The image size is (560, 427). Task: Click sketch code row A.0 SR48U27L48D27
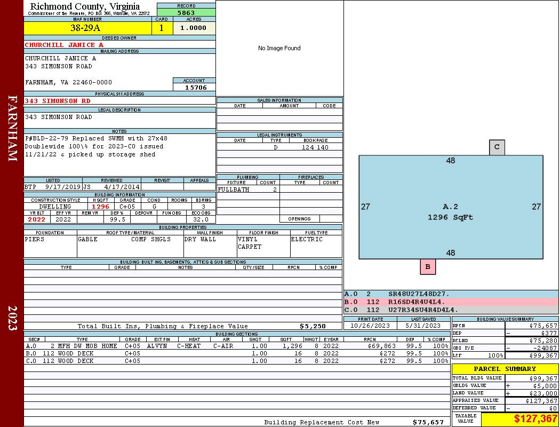[x=451, y=294]
